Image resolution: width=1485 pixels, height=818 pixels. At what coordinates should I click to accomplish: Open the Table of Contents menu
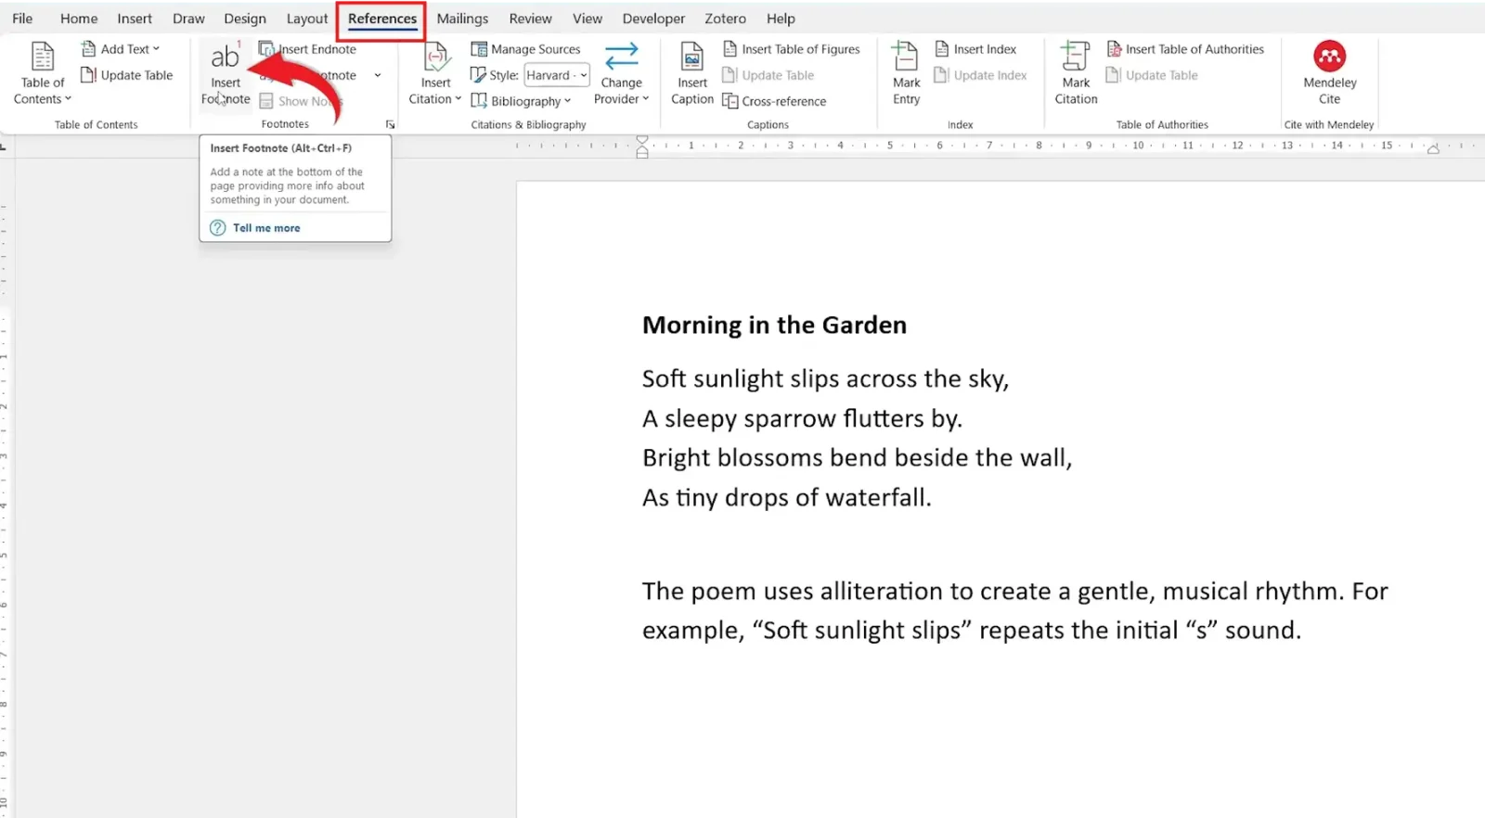pos(43,73)
